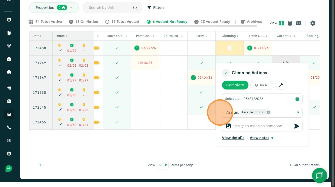Click the phone icon in sidebar

coord(9,127)
